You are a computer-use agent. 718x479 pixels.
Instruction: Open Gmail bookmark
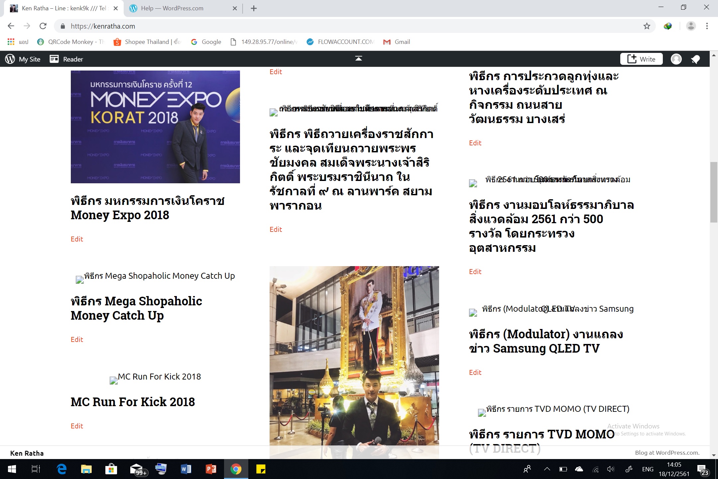[x=397, y=42]
